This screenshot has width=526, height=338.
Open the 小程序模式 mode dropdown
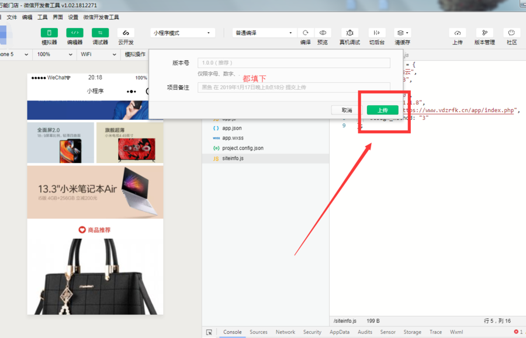coord(182,33)
